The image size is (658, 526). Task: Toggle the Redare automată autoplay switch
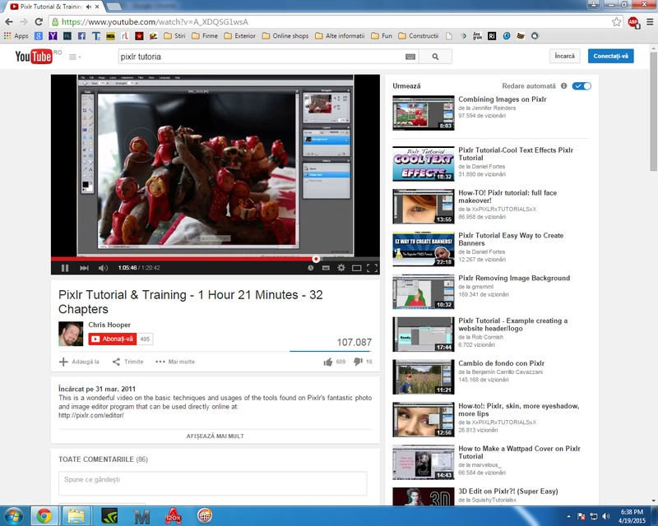pos(582,86)
